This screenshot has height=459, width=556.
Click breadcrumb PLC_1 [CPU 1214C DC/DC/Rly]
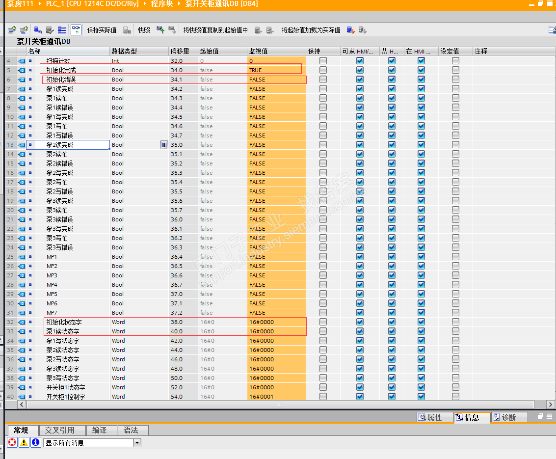click(x=92, y=4)
